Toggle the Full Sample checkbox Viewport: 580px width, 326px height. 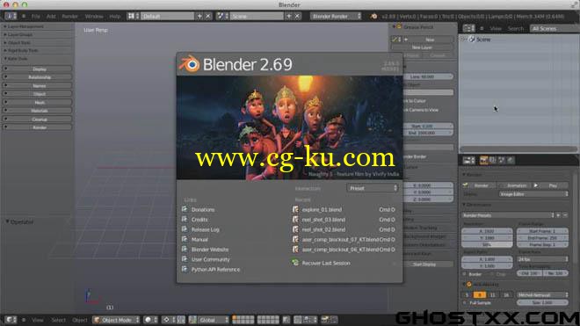(465, 303)
